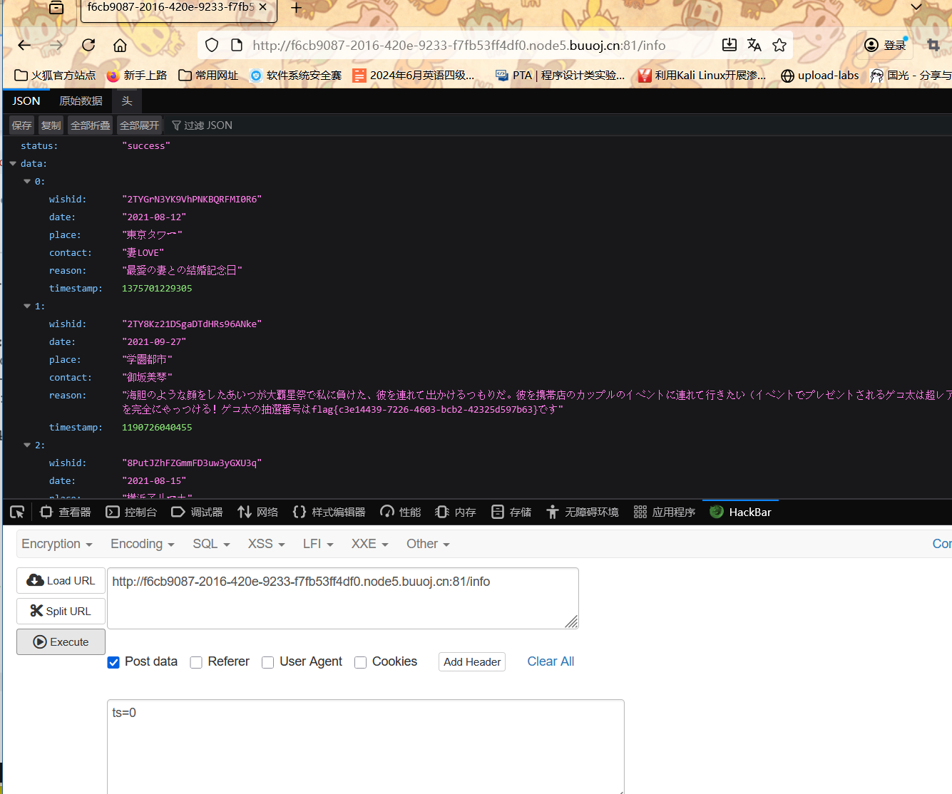
Task: Open the 控制台 devtools tab
Action: (131, 512)
